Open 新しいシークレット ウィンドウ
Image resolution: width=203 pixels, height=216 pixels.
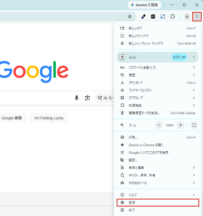[x=158, y=43]
